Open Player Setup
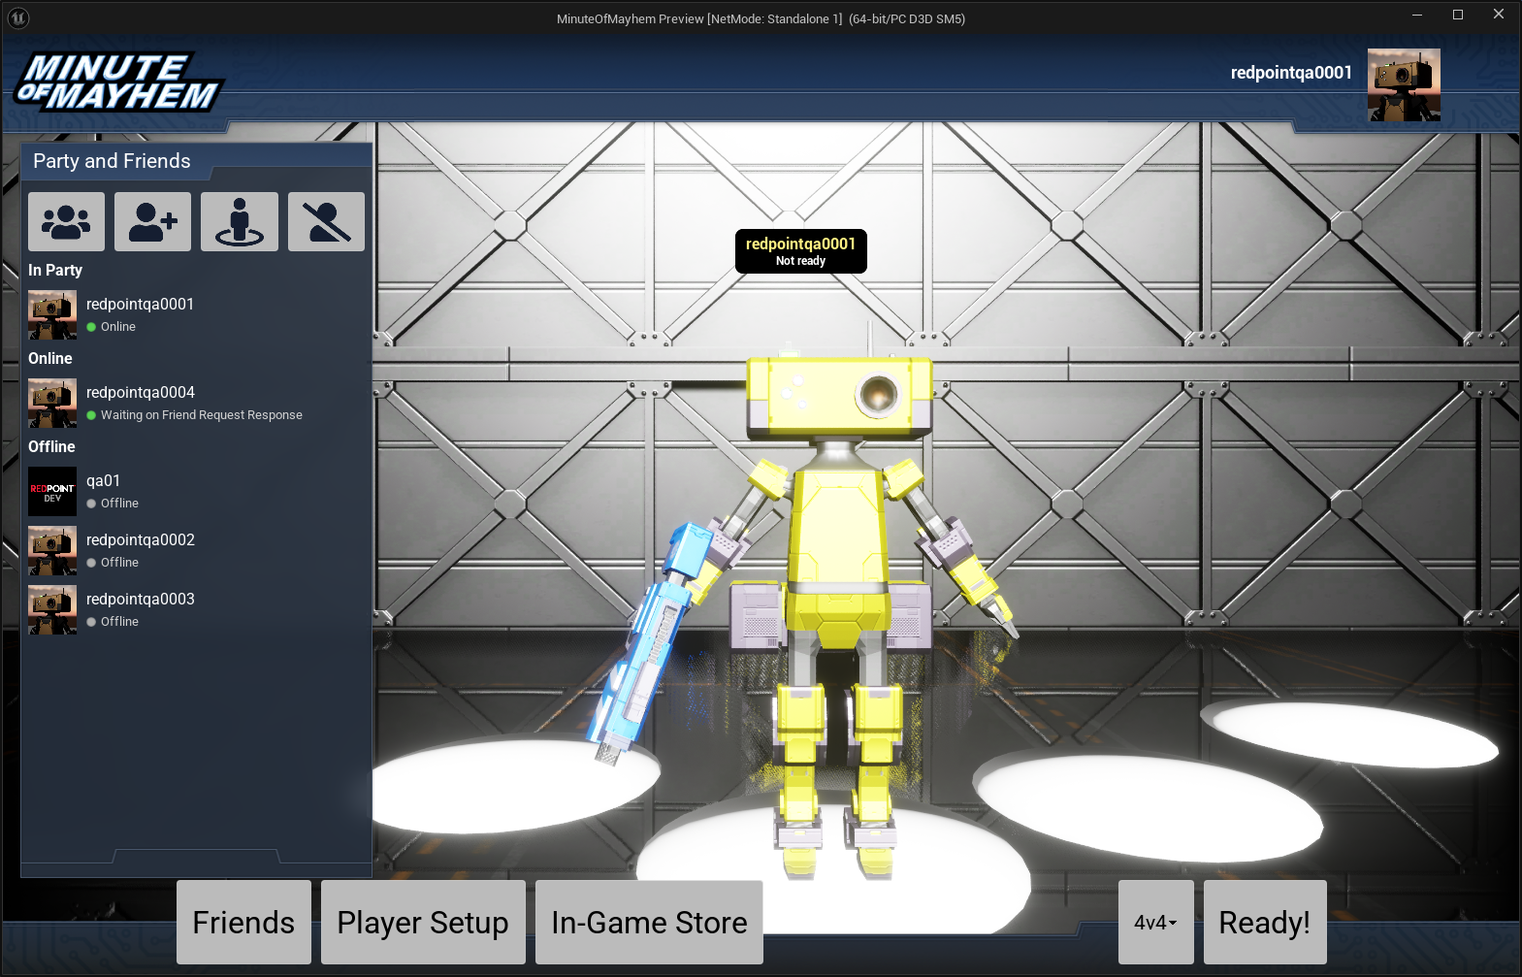The width and height of the screenshot is (1522, 977). [423, 922]
